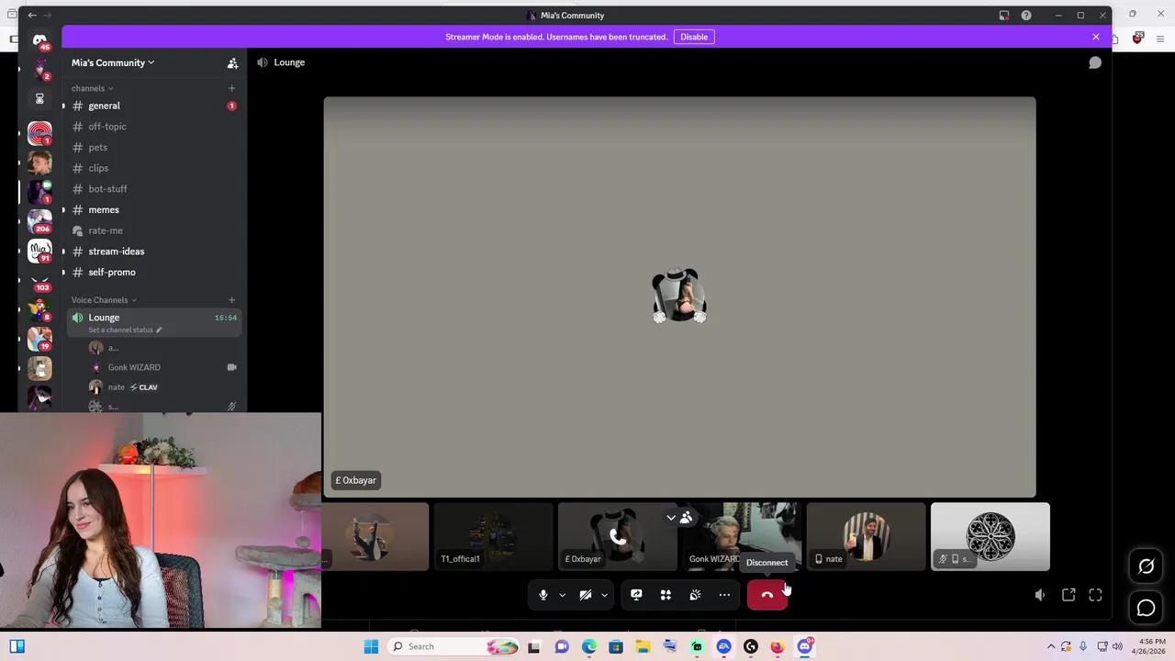Focus Gonk WIZARD video tile
The image size is (1175, 661).
point(742,536)
